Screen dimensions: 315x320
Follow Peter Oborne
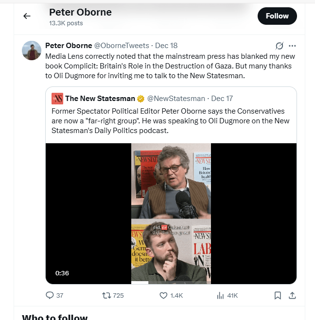(277, 16)
